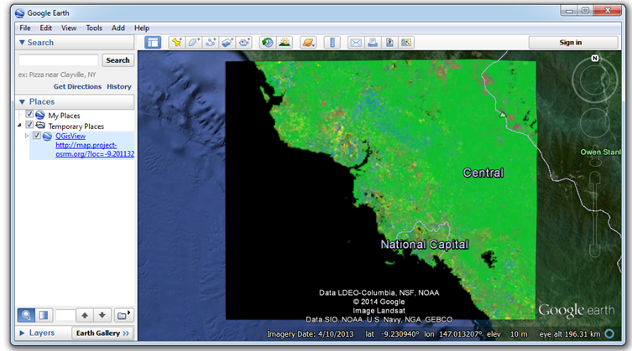Click the folder icon next to Temporary Places
Image resolution: width=632 pixels, height=351 pixels.
(x=40, y=126)
